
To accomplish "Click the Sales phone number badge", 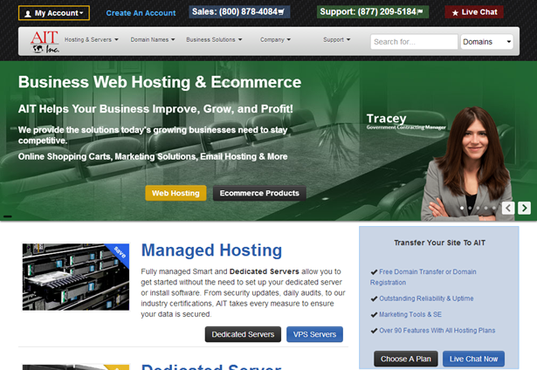I will coord(239,12).
